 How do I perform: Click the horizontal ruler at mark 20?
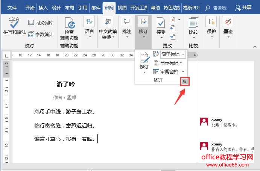tap(67, 55)
